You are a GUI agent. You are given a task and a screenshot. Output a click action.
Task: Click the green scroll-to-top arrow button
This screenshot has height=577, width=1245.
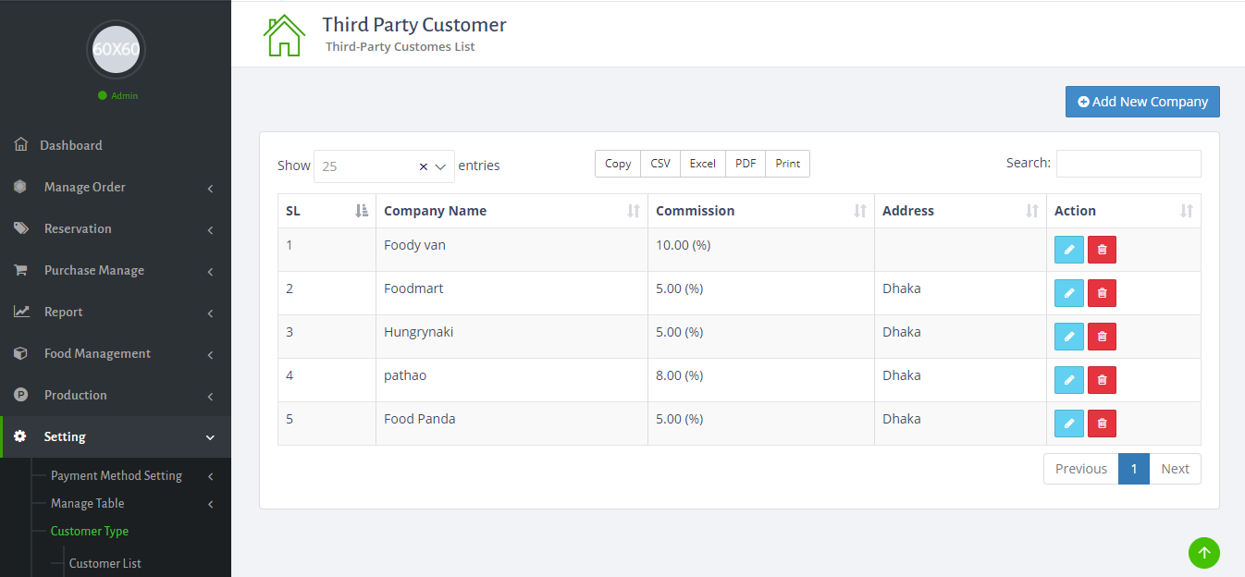tap(1203, 553)
